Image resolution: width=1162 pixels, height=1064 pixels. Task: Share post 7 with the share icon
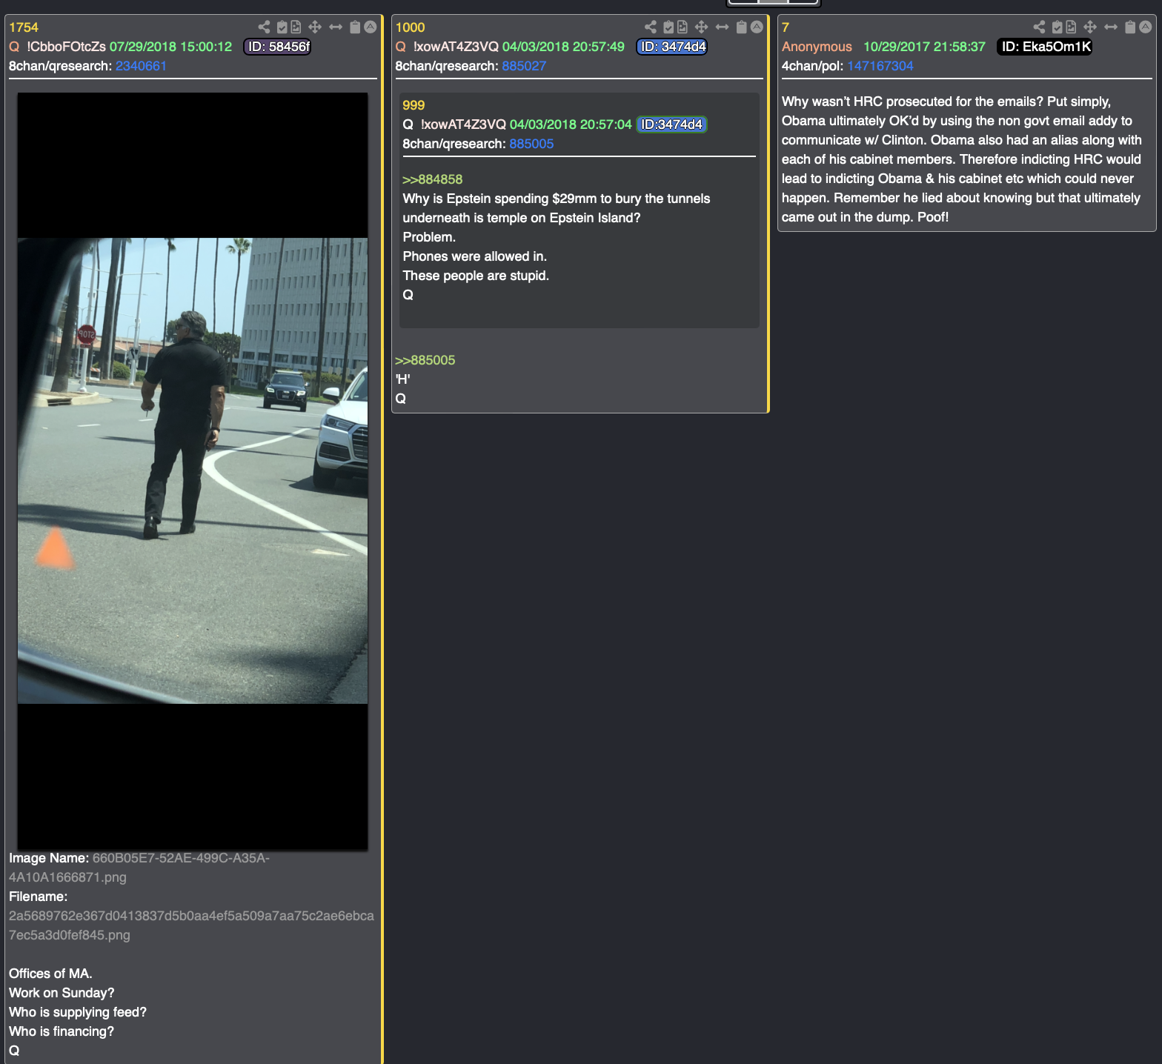pos(1040,27)
